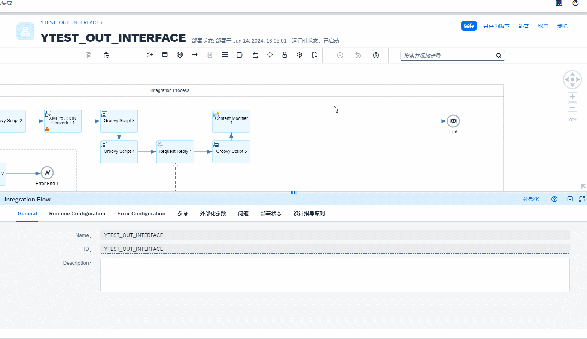Zoom in the canvas with plus button
Viewport: 587px width, 339px height.
coord(572,97)
